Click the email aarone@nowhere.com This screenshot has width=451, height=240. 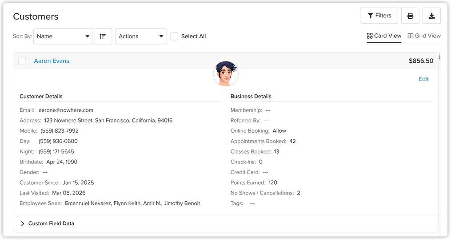tap(66, 110)
